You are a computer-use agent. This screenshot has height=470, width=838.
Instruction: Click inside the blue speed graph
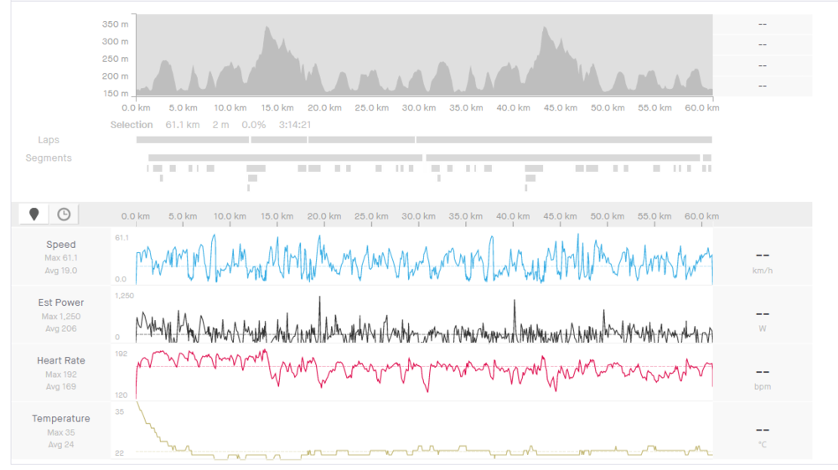click(419, 260)
